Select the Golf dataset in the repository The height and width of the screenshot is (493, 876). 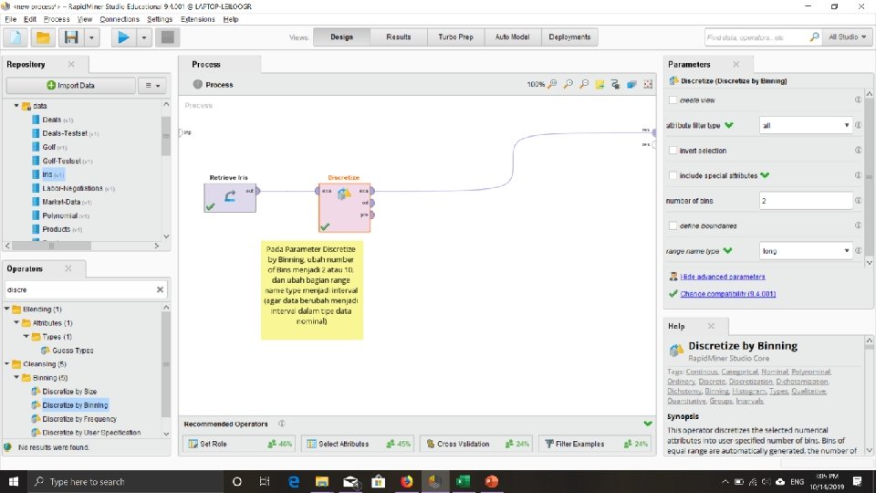49,147
